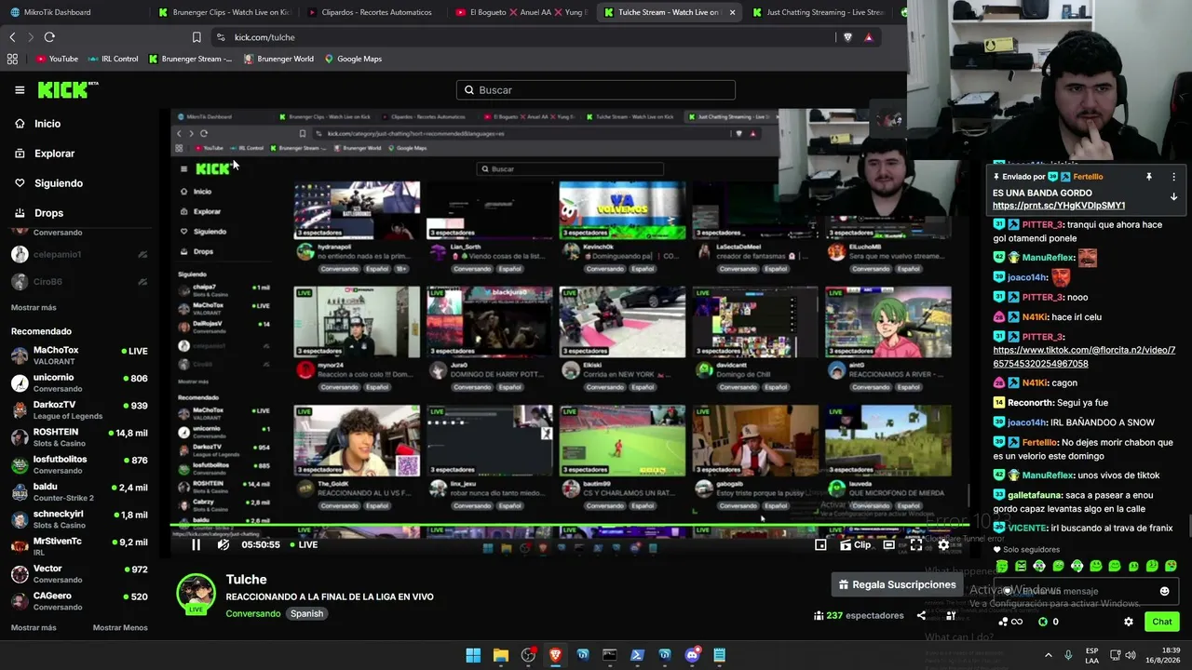Toggle the taskbar microphone icon

click(x=1068, y=655)
